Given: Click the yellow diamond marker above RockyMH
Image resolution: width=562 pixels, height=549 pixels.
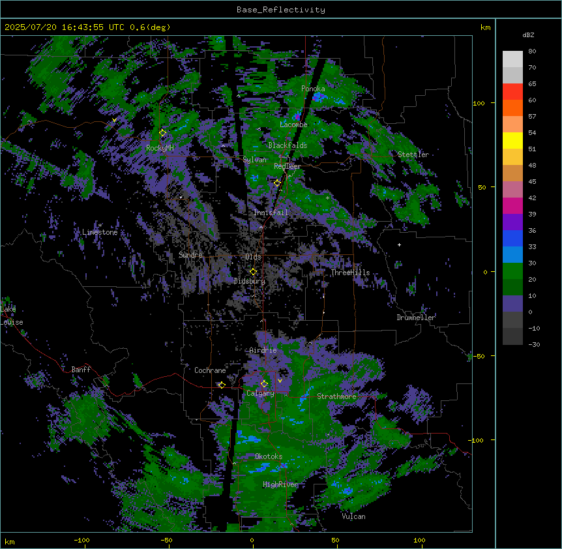Looking at the screenshot, I should (163, 133).
